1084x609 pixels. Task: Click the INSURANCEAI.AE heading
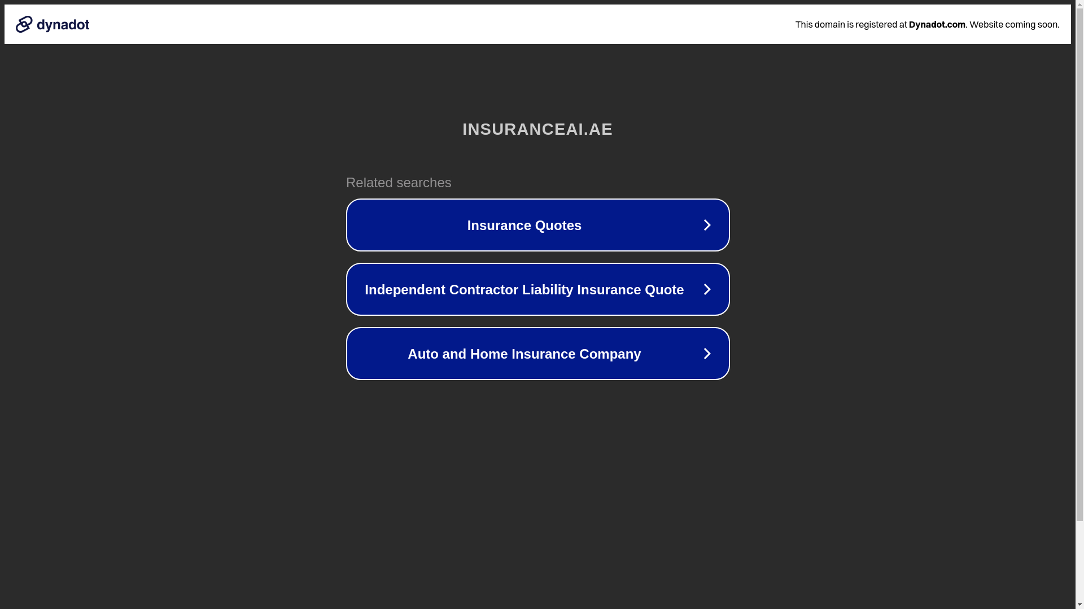point(537,129)
